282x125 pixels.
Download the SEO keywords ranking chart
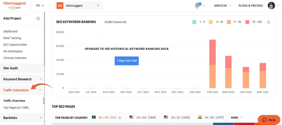coord(269,22)
